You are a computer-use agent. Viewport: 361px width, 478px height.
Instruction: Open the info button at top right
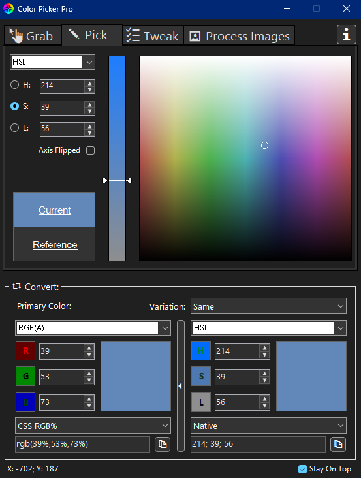[347, 35]
